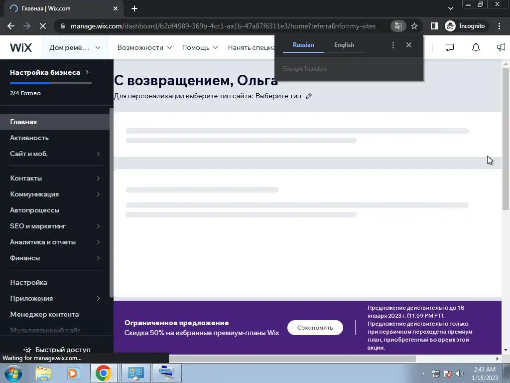510x383 pixels.
Task: Close the Главная | Wix.com tab
Action: (116, 8)
